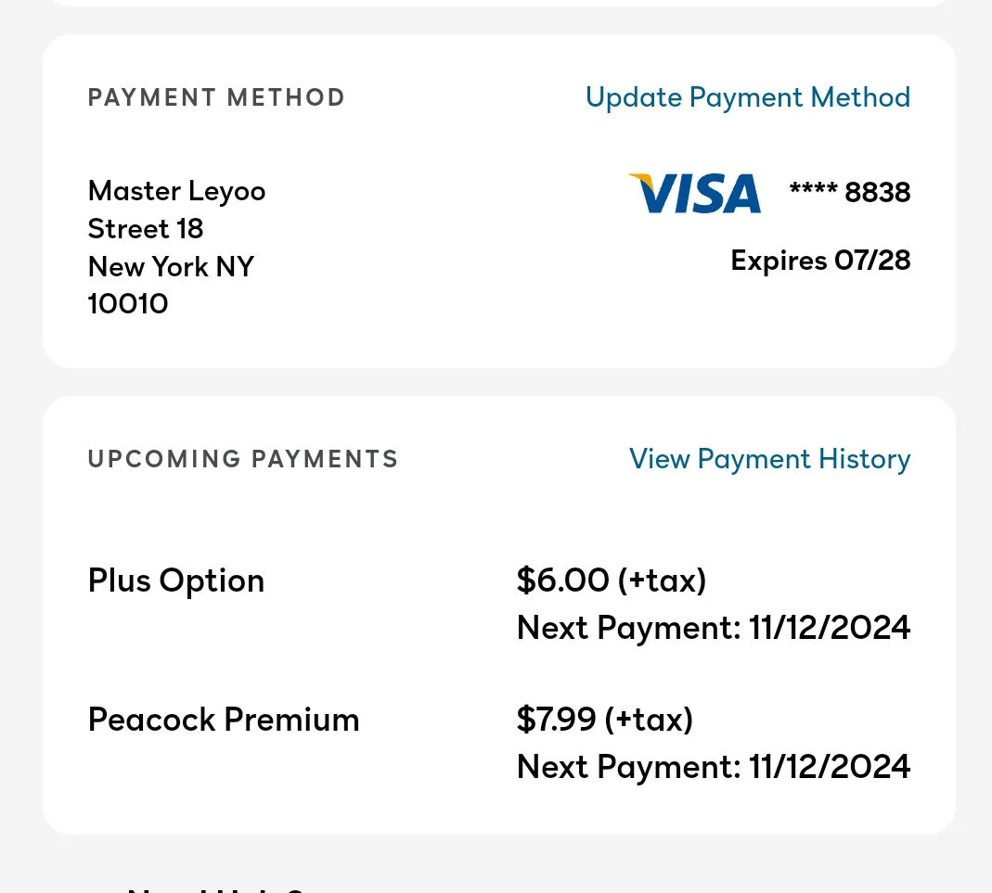The height and width of the screenshot is (893, 992).
Task: Select the Master Leyoo name line
Action: pos(176,192)
